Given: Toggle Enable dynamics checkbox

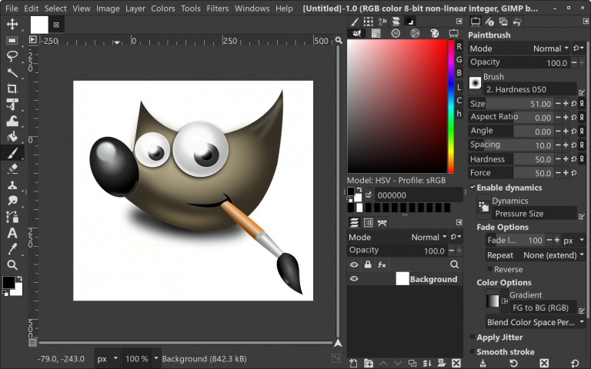Looking at the screenshot, I should coord(472,188).
